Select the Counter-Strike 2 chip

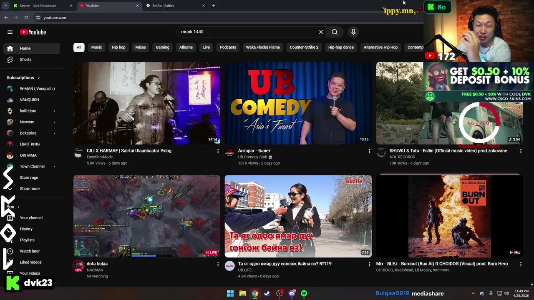click(x=304, y=47)
